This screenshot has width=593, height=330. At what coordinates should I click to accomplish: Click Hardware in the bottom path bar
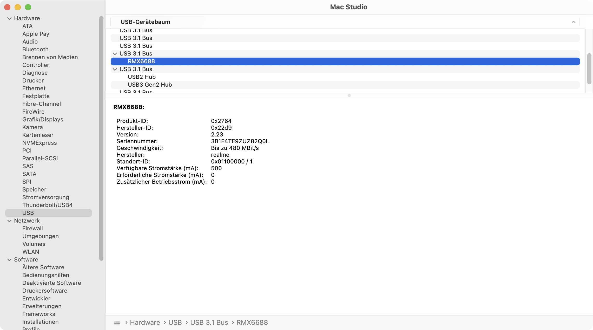pos(145,322)
